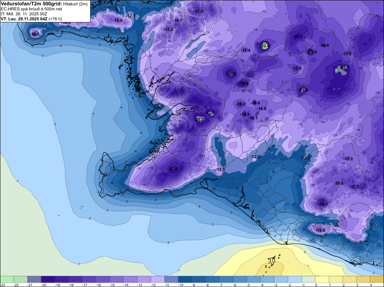
Task: Click the -20.4 temperature label
Action: (172, 169)
